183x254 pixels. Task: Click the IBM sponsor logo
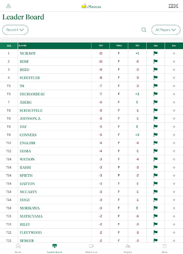[173, 6]
